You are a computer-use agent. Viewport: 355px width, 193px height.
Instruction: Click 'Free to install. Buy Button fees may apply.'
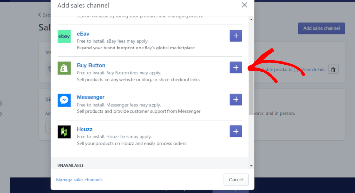[x=119, y=73]
